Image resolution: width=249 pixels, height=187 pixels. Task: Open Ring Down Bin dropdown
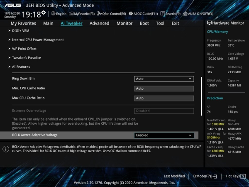164,79
